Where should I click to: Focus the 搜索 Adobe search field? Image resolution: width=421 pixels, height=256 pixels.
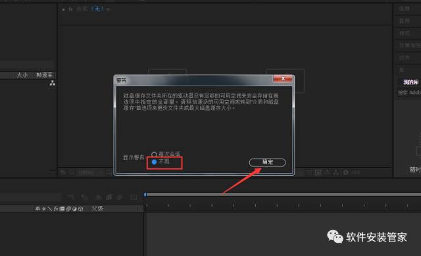(x=409, y=93)
